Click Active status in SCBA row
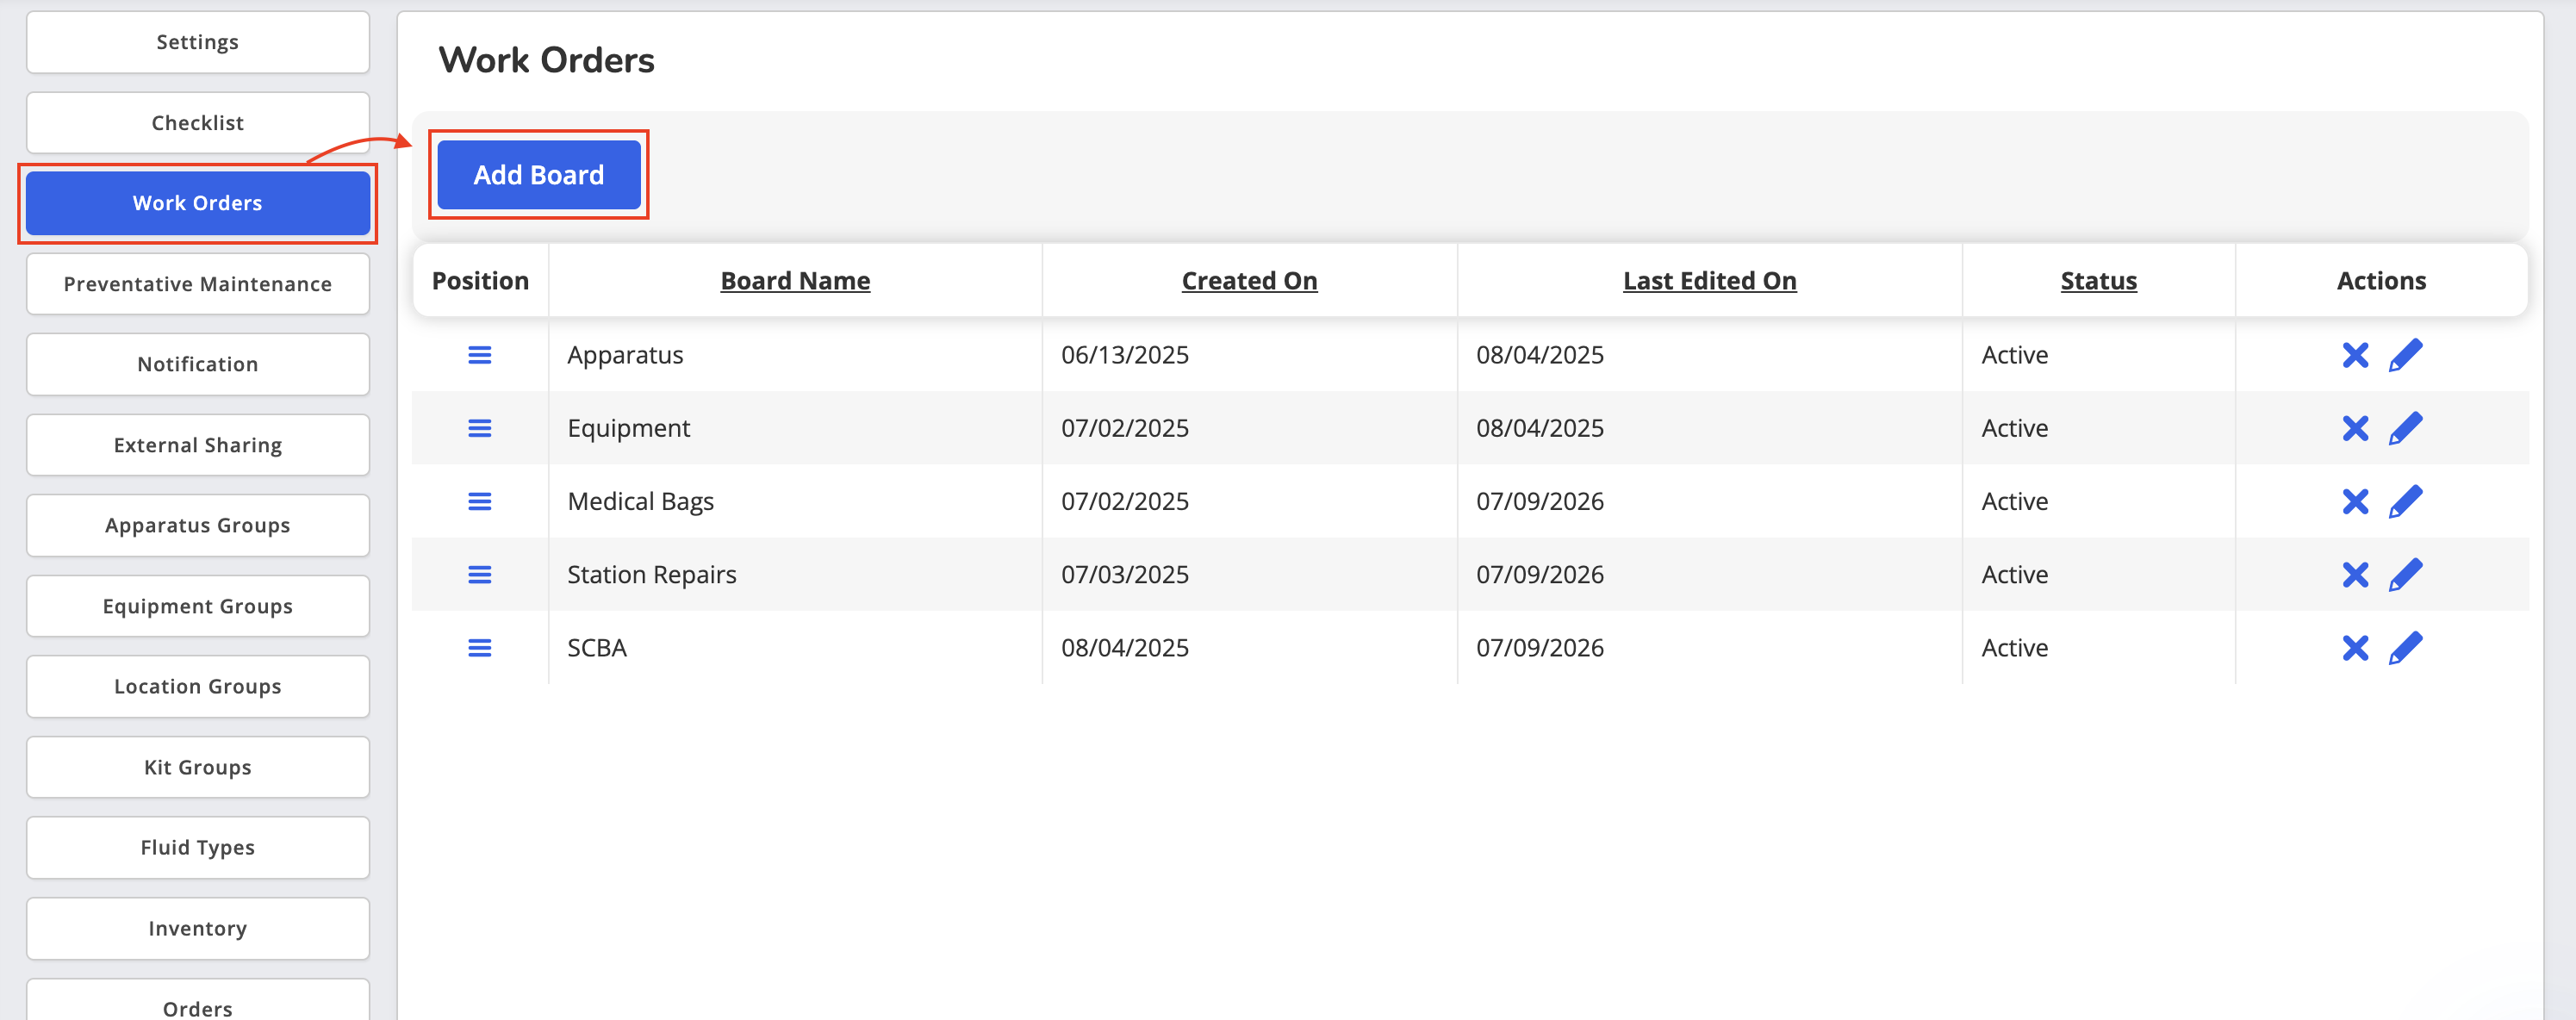2576x1020 pixels. click(2014, 648)
